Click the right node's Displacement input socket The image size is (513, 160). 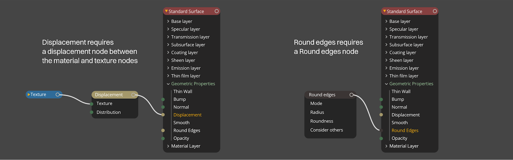(x=381, y=115)
